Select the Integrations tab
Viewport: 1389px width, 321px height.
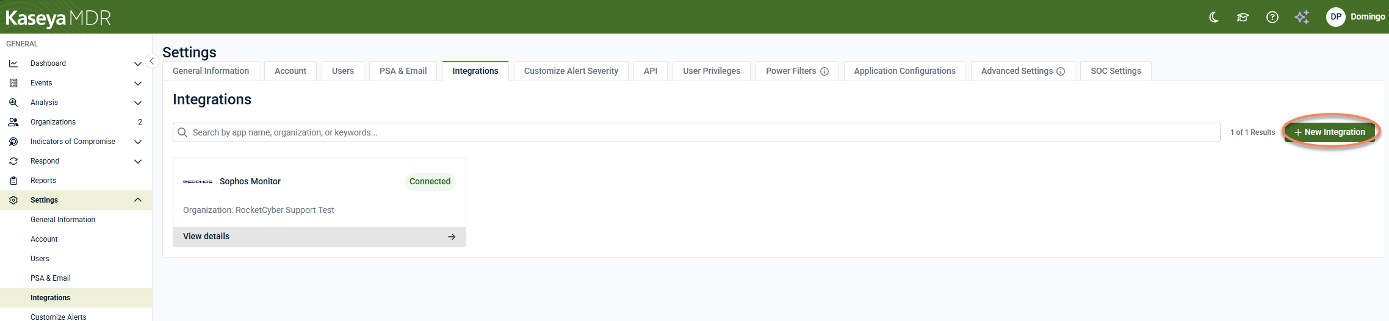(475, 71)
